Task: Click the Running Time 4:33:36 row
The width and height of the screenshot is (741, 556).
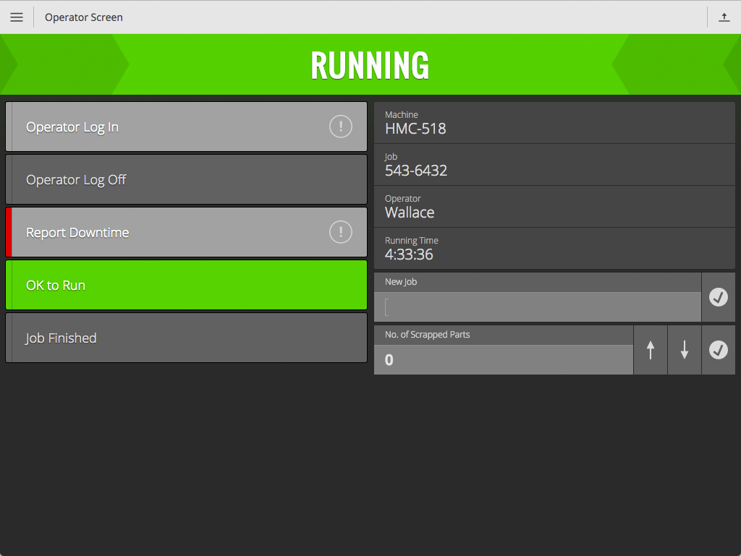Action: tap(554, 249)
